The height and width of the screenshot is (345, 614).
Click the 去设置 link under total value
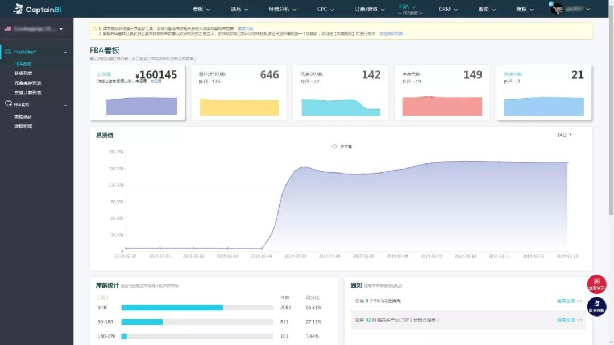[155, 81]
